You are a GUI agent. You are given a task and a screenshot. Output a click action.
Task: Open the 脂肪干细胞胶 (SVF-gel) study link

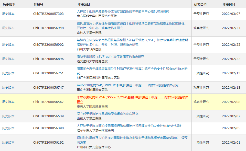coord(111,57)
